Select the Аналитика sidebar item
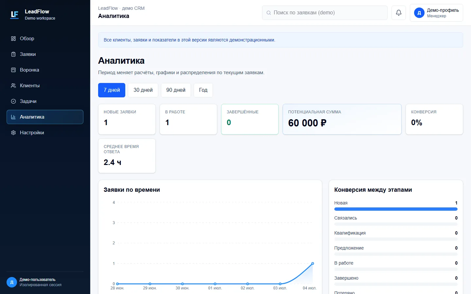471x294 pixels. [x=45, y=117]
